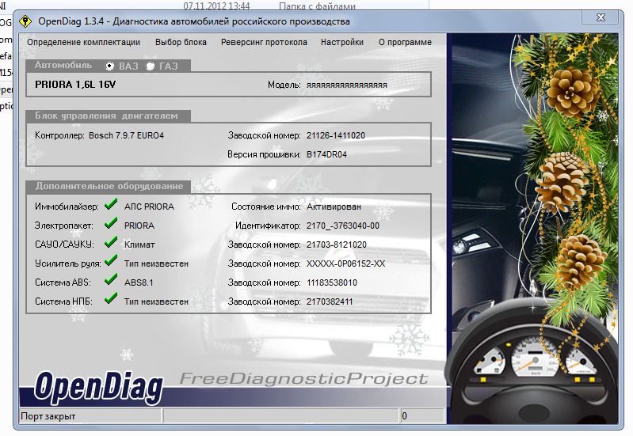Open the Реверсинг протокола menu

(x=264, y=43)
